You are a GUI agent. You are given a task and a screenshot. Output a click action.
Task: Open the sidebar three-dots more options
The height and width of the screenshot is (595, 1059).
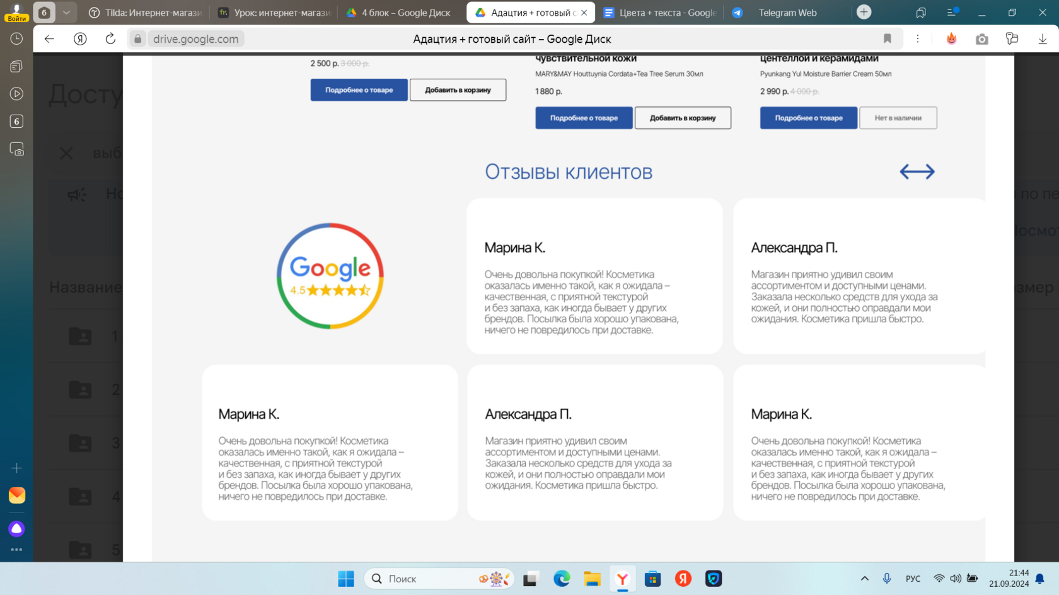(x=16, y=550)
